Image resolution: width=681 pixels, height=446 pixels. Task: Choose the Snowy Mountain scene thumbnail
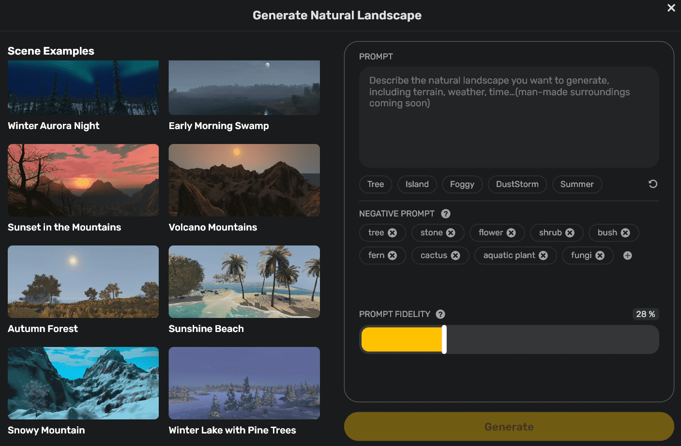tap(83, 383)
